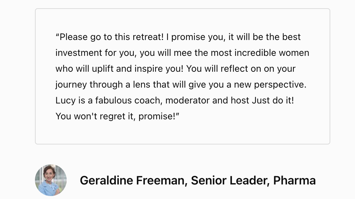
Task: Click Geraldine Freeman's round profile photo
Action: point(51,180)
